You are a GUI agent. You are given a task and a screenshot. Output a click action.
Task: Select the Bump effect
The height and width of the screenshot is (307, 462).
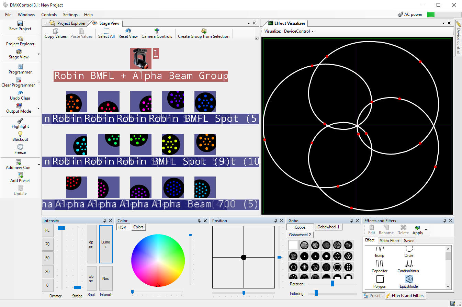(380, 252)
